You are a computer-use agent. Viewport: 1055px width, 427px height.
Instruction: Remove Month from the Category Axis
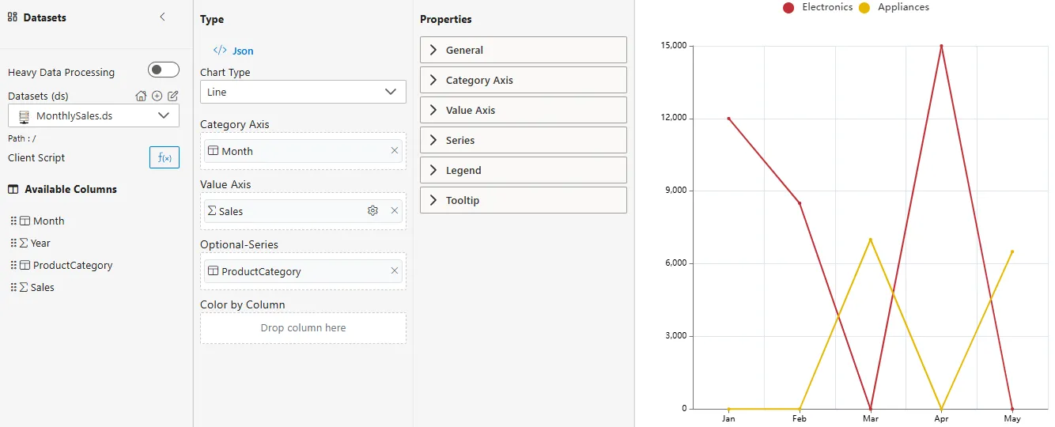point(395,151)
